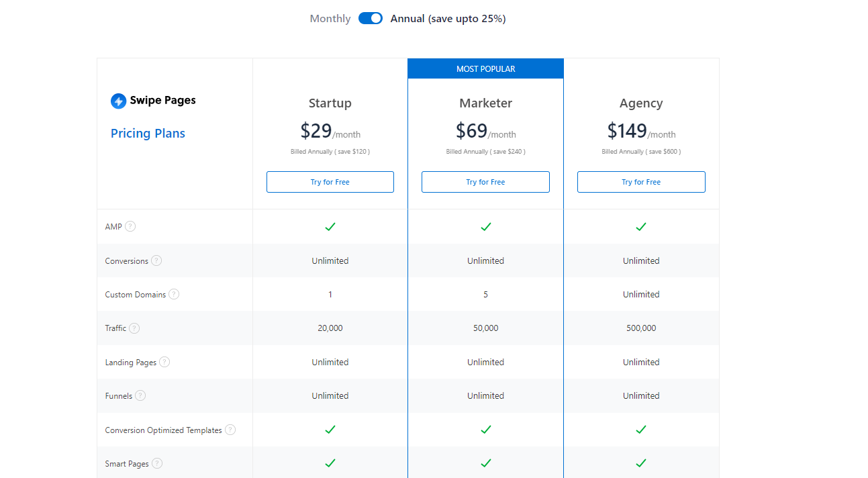Click Agency's Landing Pages Unlimited value
The width and height of the screenshot is (868, 478).
tap(641, 362)
